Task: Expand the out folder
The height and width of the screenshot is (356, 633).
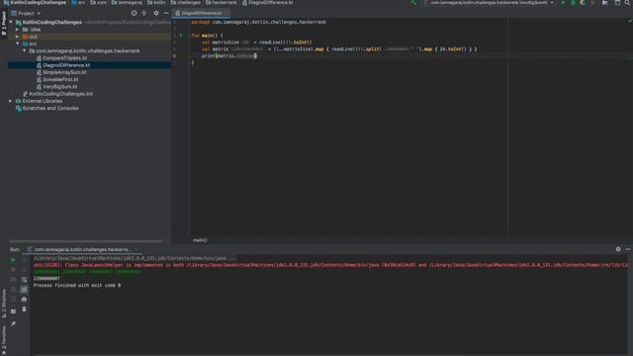Action: (x=18, y=37)
